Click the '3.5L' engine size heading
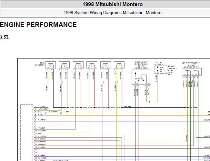The width and height of the screenshot is (210, 161). point(5,37)
